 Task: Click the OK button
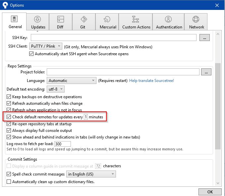click(210, 192)
